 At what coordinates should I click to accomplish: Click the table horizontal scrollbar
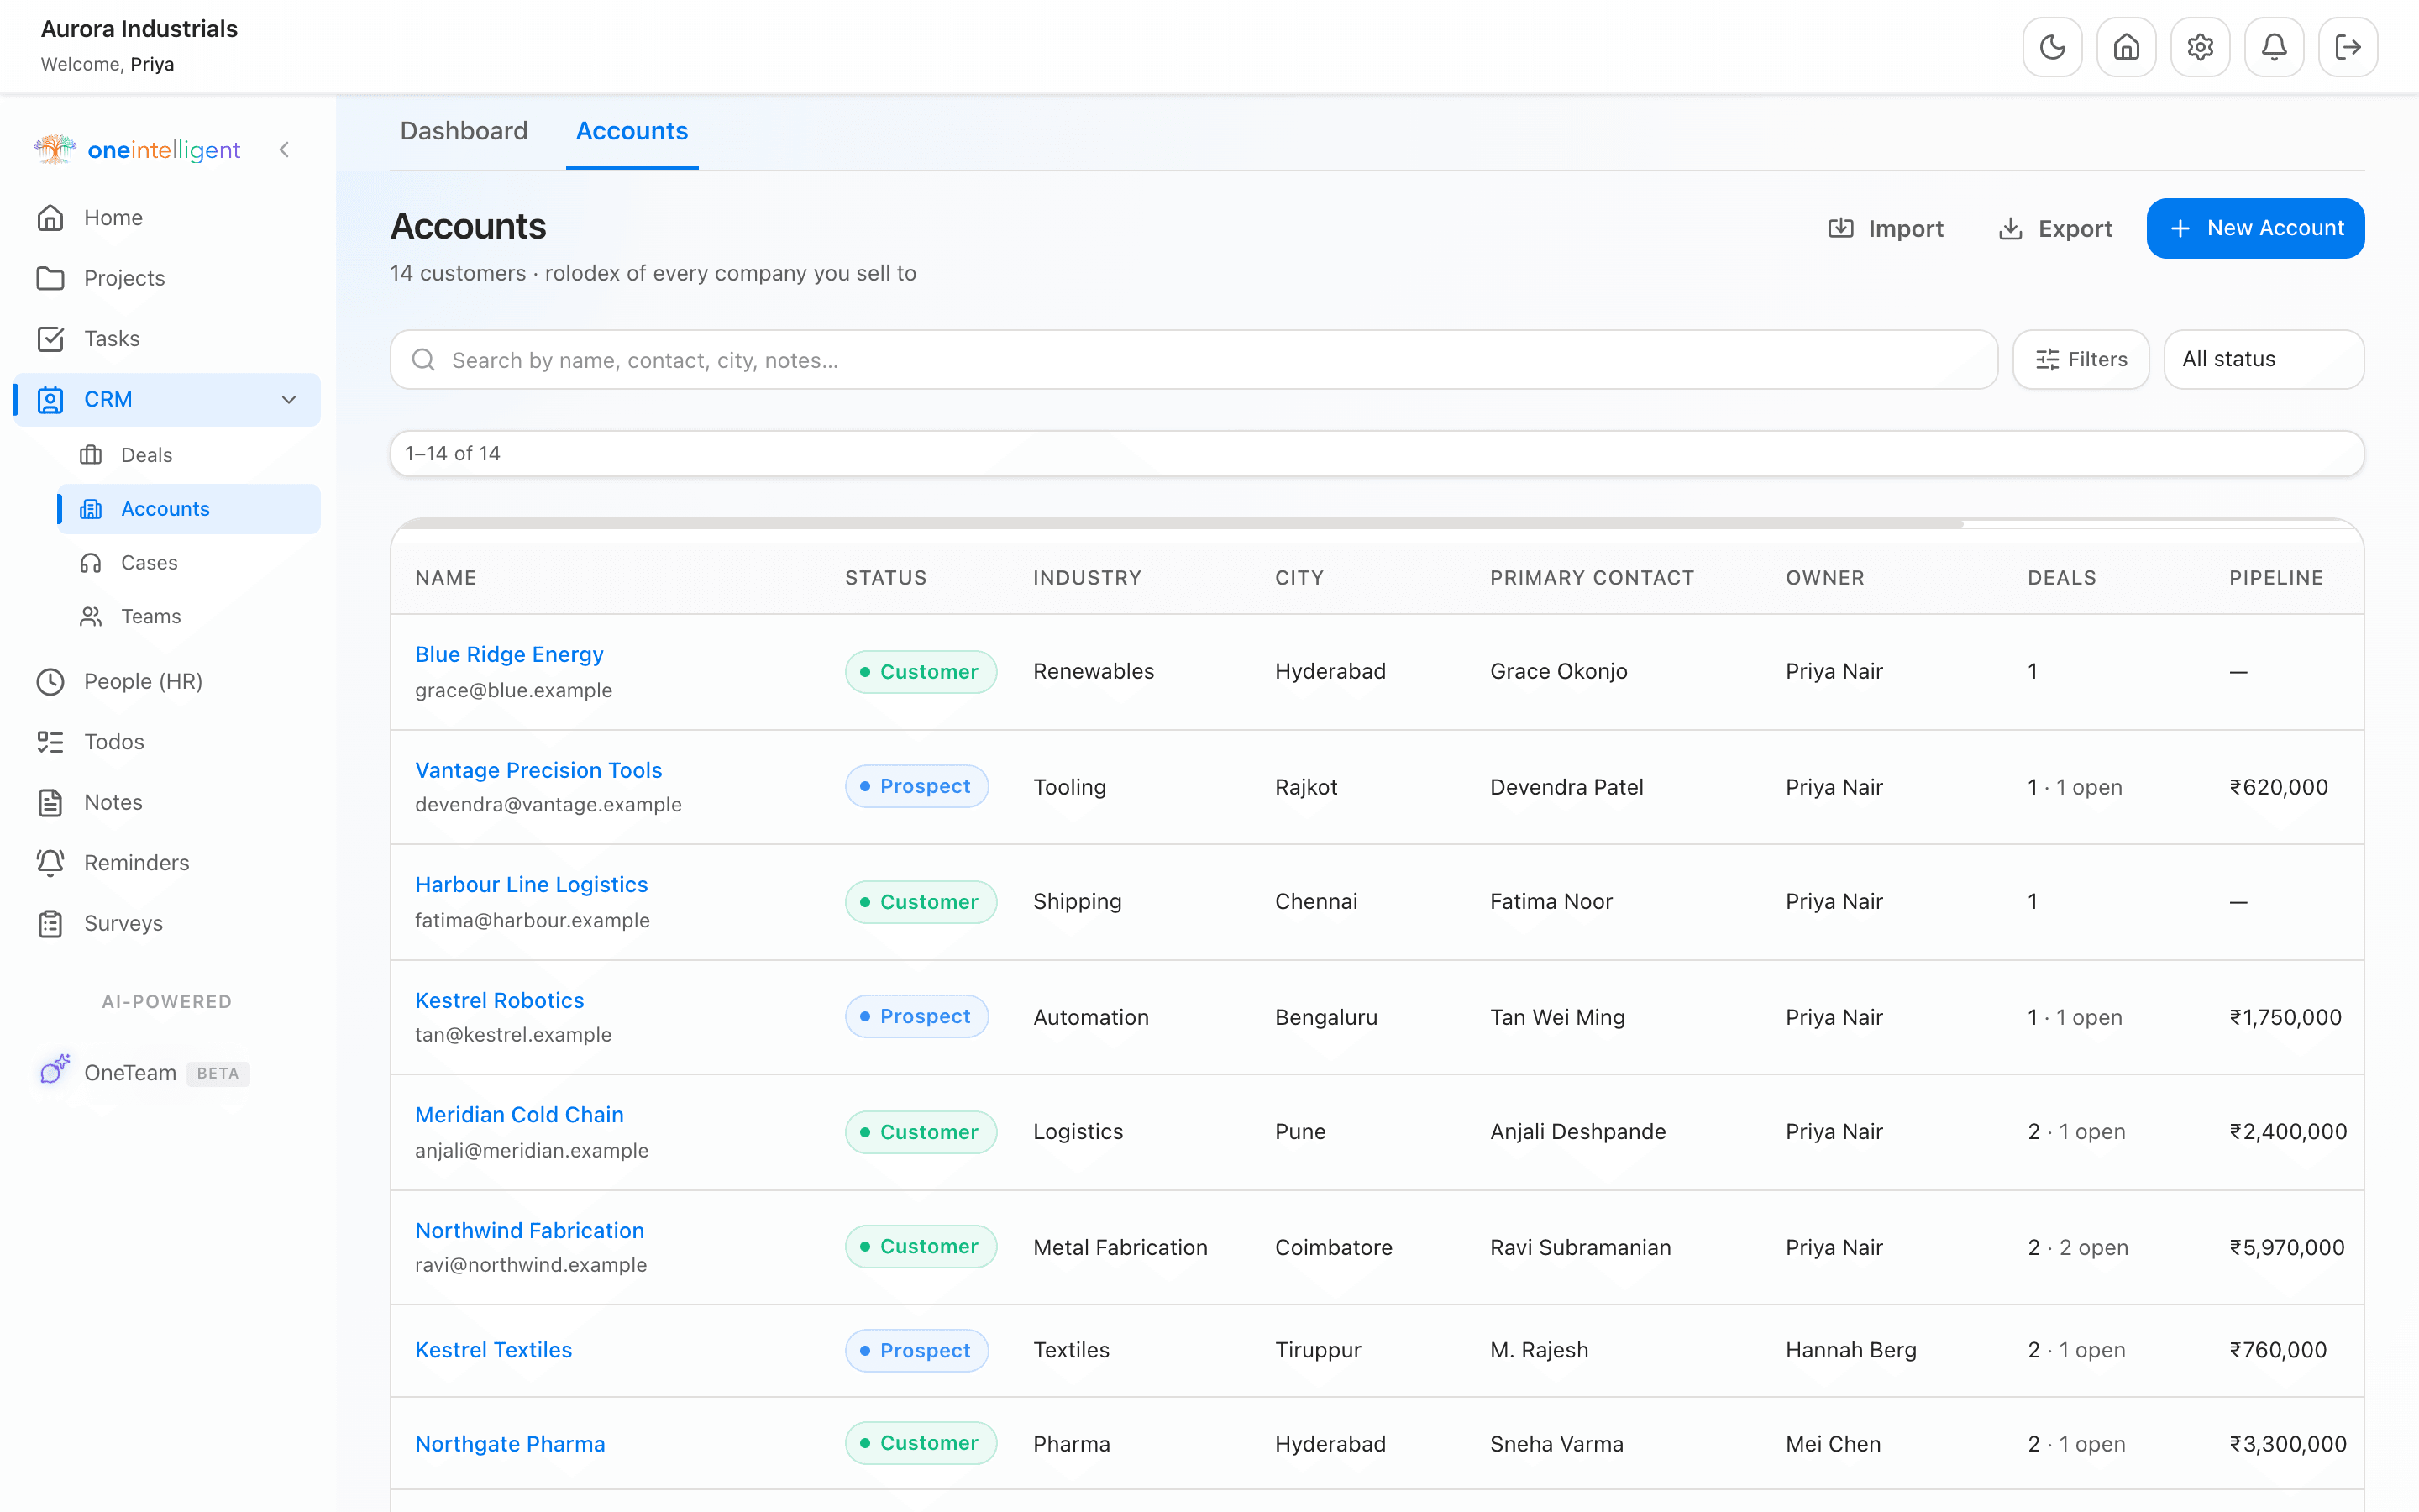point(1179,524)
